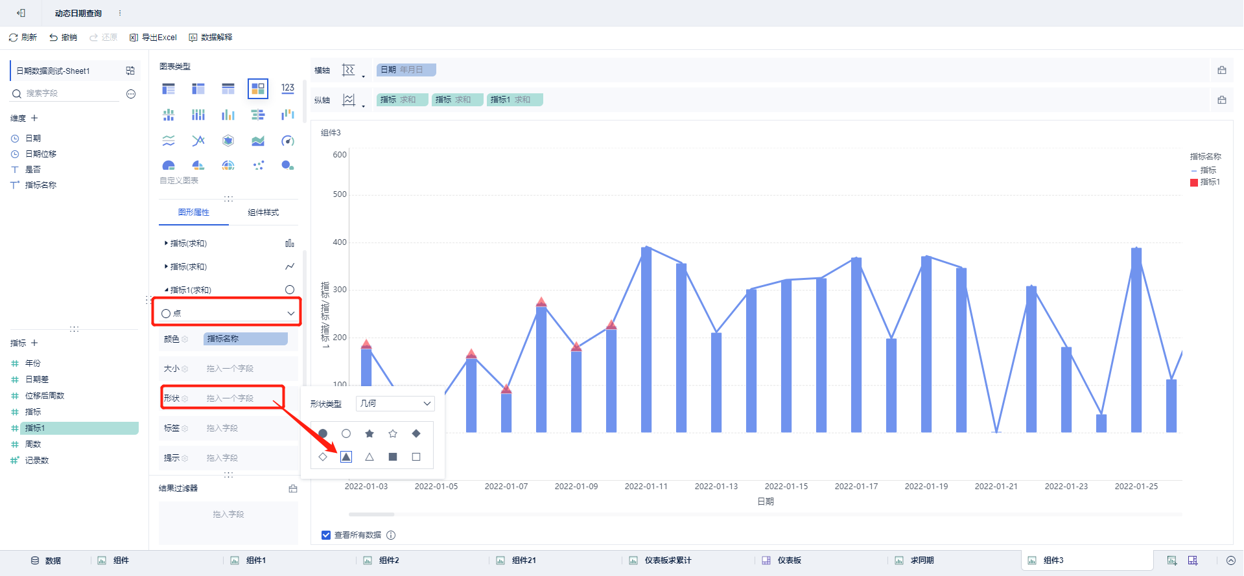Image resolution: width=1244 pixels, height=576 pixels.
Task: Switch to the 图形属性 tab
Action: click(x=194, y=213)
